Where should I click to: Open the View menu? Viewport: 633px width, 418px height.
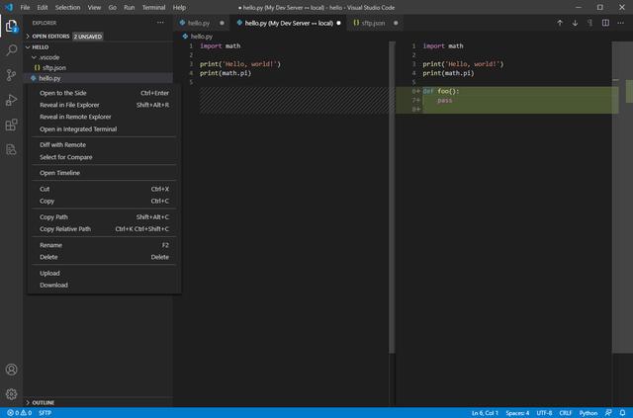(95, 7)
